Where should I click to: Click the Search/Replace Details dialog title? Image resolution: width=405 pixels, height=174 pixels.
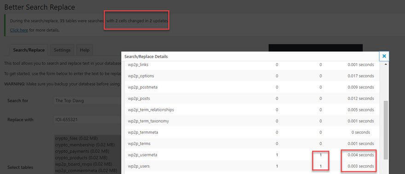146,56
